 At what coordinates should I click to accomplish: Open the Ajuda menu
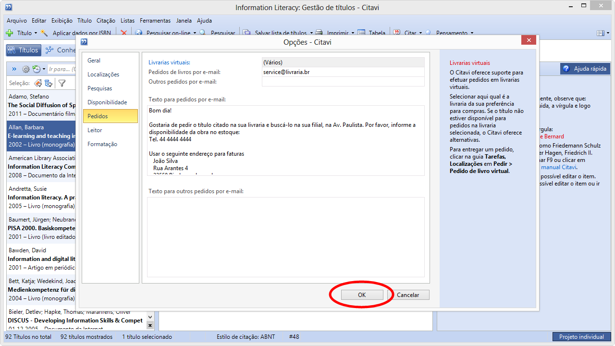coord(204,21)
